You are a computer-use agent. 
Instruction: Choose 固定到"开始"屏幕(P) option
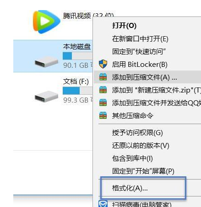143,171
